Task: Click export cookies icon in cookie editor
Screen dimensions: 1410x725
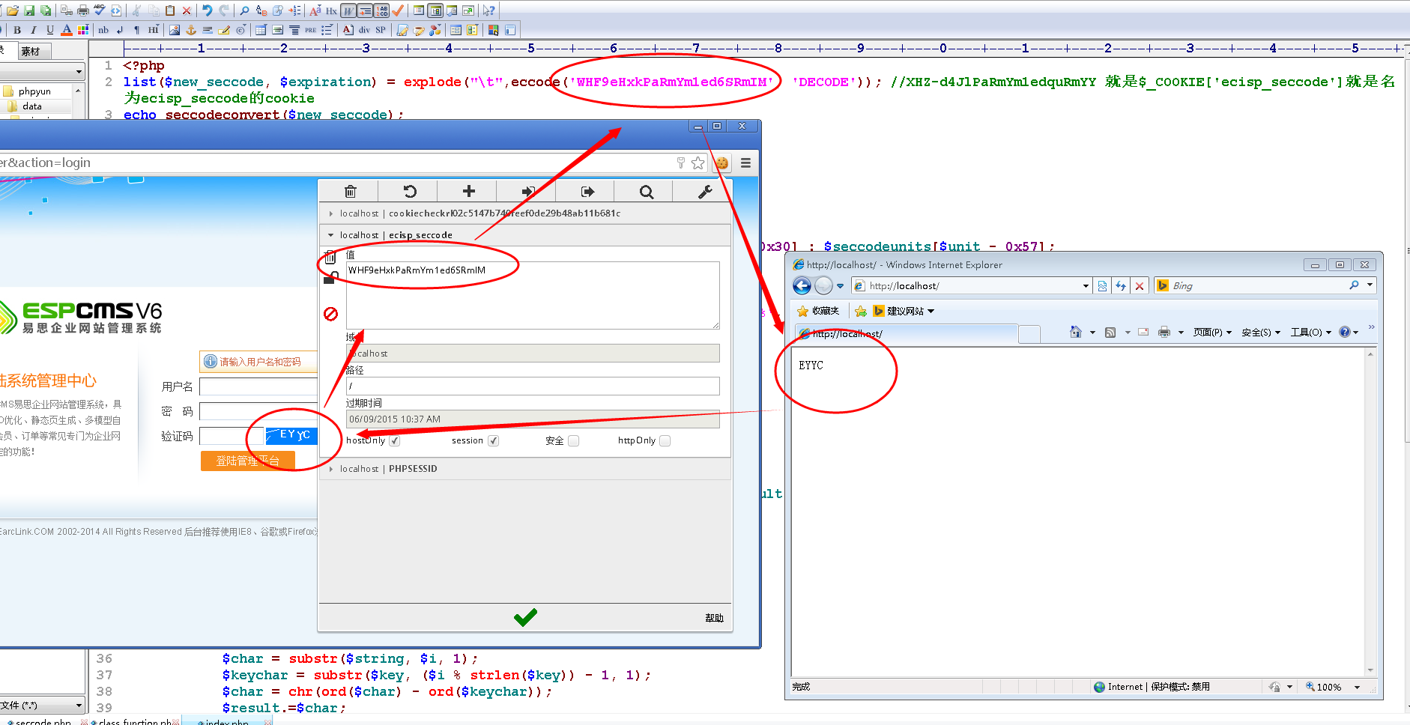Action: coord(587,192)
